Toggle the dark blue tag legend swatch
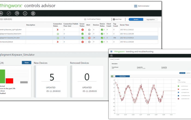This screenshot has width=191, height=120. [178, 96]
